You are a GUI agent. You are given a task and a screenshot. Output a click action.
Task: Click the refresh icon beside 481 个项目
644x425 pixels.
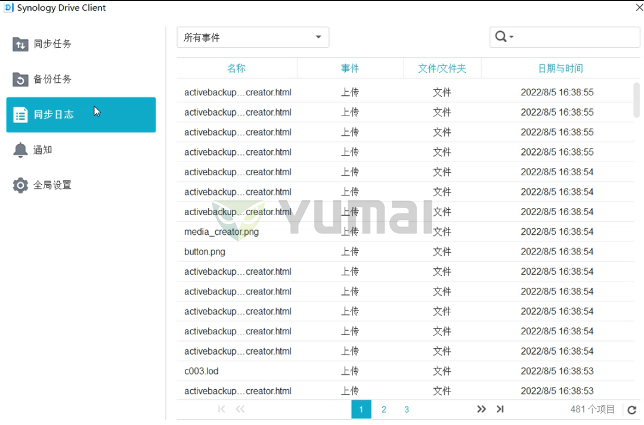pyautogui.click(x=631, y=410)
